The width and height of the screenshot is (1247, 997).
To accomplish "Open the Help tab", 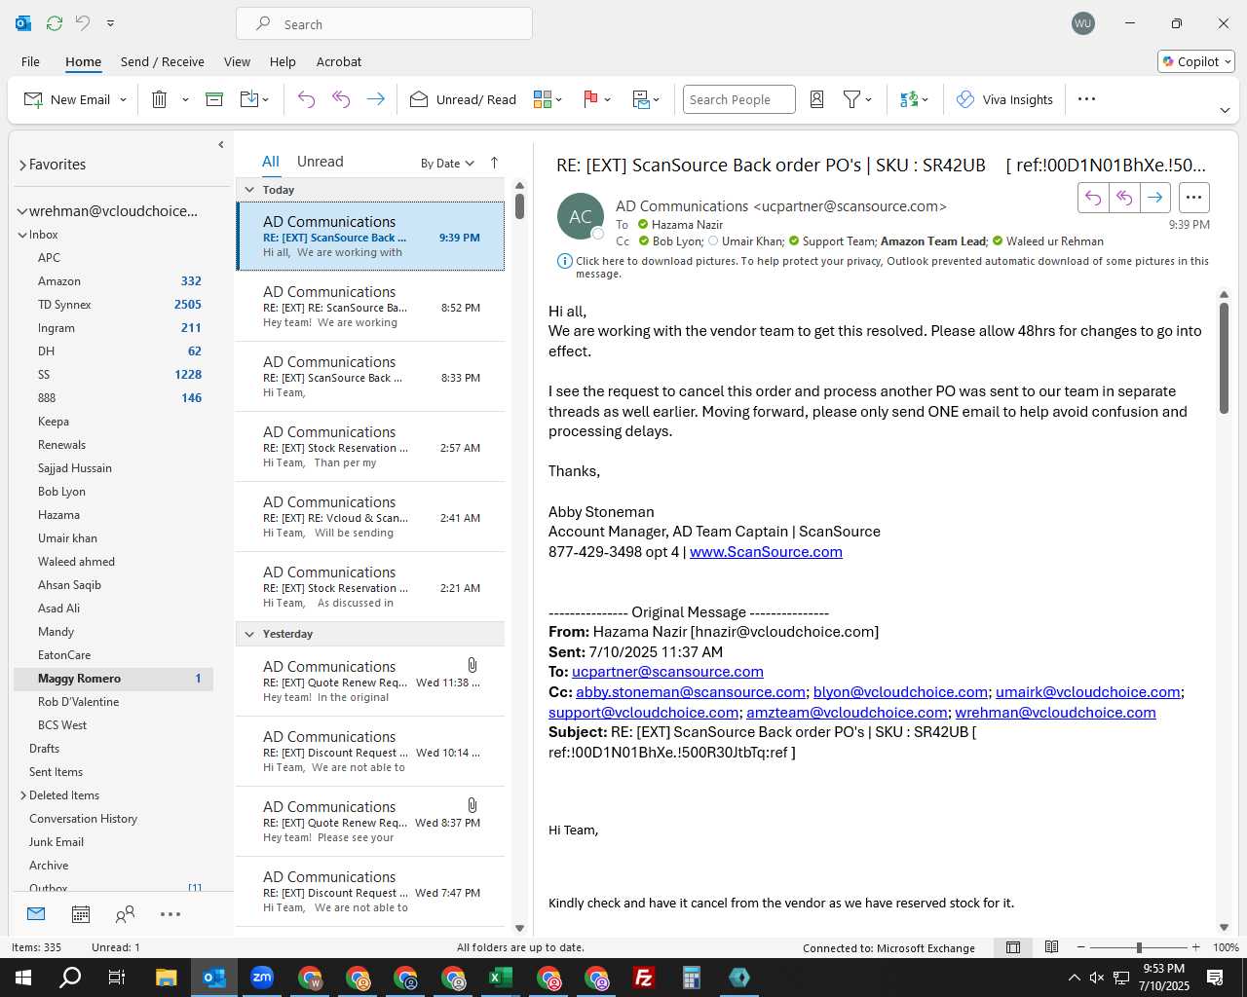I will (283, 61).
